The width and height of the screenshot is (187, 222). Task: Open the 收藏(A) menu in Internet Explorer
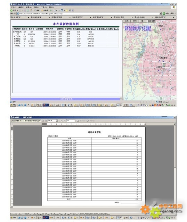(x=36, y=7)
